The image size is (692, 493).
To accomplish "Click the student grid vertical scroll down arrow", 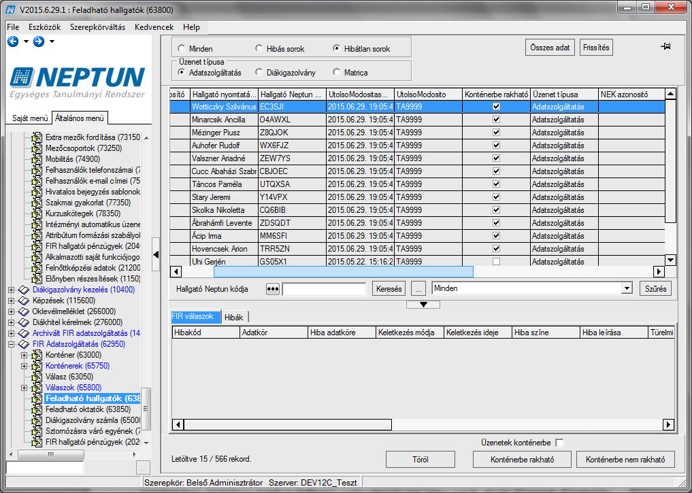I will [670, 260].
